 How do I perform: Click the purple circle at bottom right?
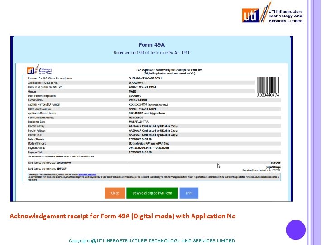pyautogui.click(x=296, y=230)
